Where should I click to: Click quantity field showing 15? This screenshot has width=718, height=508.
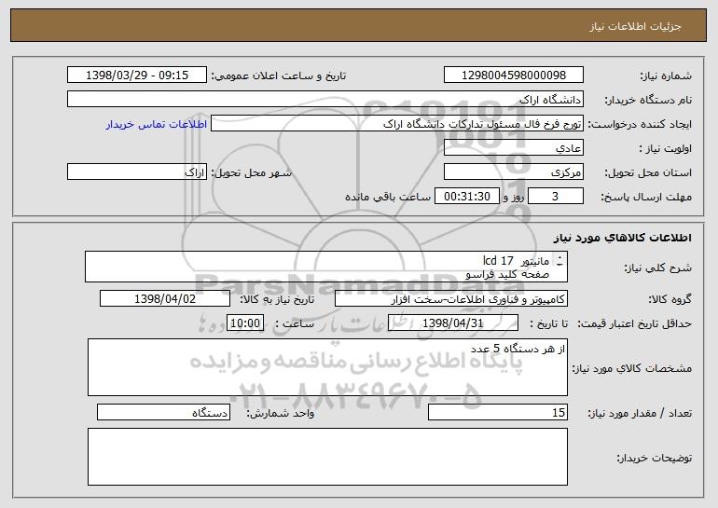[x=498, y=412]
